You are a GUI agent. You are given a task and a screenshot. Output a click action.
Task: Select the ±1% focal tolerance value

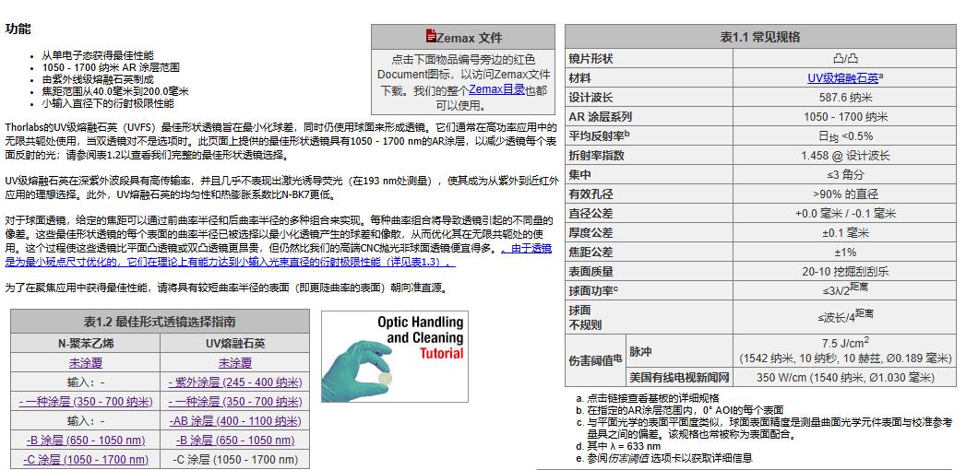(x=845, y=253)
